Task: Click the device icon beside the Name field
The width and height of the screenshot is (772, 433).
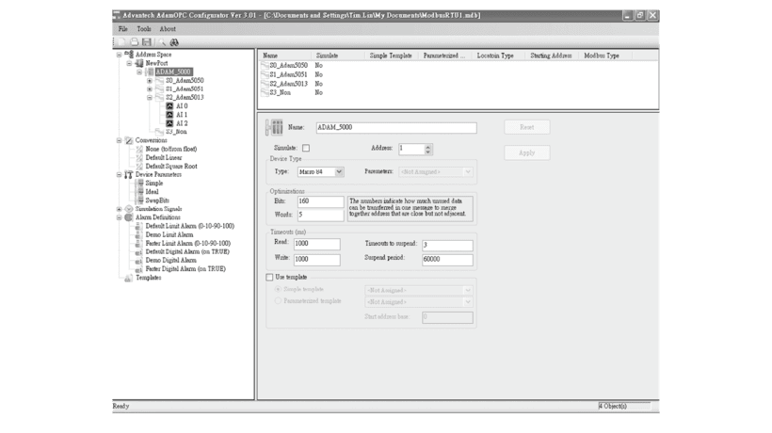Action: pos(274,127)
